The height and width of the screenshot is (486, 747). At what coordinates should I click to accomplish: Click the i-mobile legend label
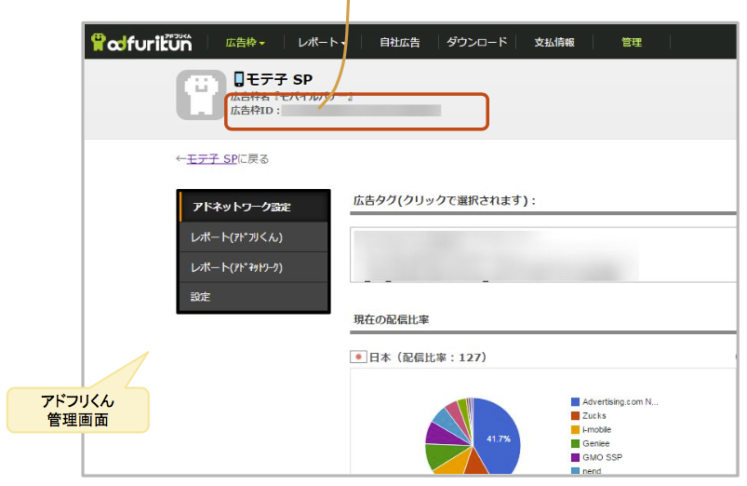click(596, 430)
